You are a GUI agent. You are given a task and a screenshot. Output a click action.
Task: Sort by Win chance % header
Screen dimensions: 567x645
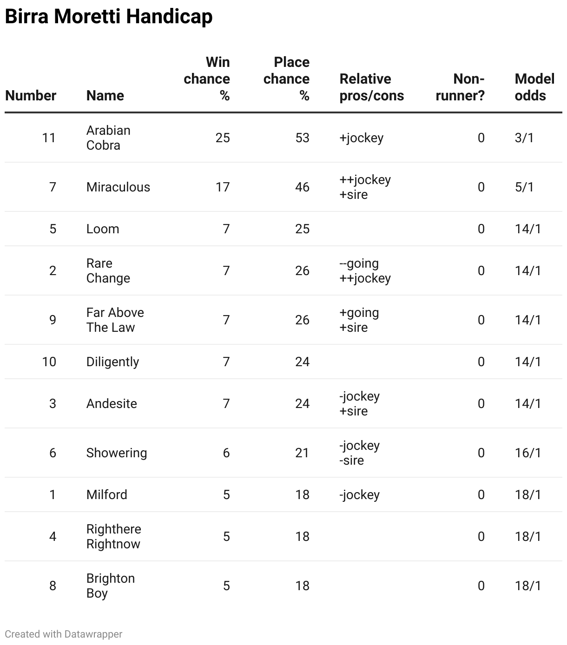click(x=207, y=79)
